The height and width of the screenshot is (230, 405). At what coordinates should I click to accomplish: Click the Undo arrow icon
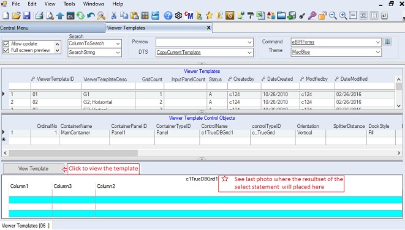tap(91, 16)
